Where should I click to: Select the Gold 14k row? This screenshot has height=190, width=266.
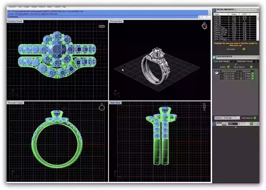pos(235,23)
